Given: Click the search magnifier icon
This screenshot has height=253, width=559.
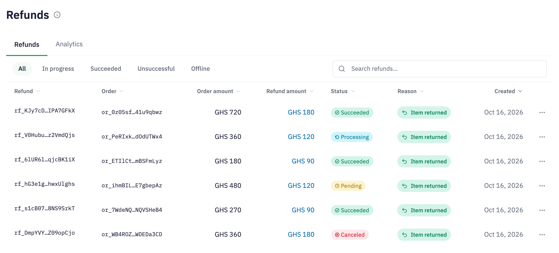Looking at the screenshot, I should (342, 69).
